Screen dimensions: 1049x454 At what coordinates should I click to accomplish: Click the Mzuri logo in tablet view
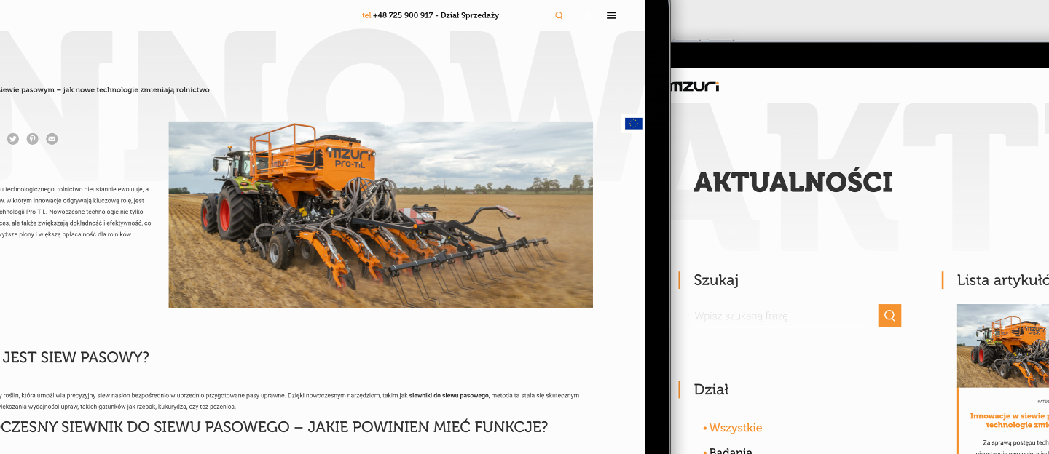pos(695,87)
